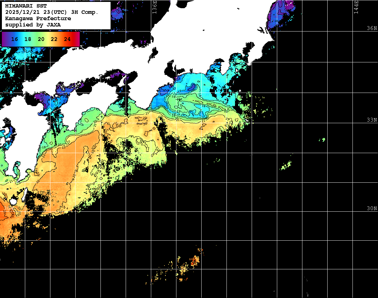The width and height of the screenshot is (378, 298).
Task: Pick the 24 value on the color scale
Action: pos(67,39)
